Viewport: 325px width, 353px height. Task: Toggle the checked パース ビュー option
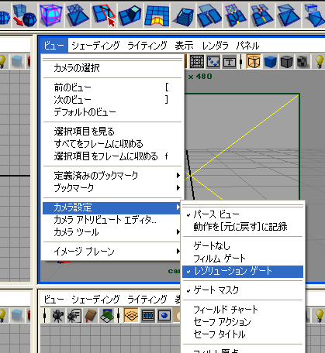click(x=243, y=214)
